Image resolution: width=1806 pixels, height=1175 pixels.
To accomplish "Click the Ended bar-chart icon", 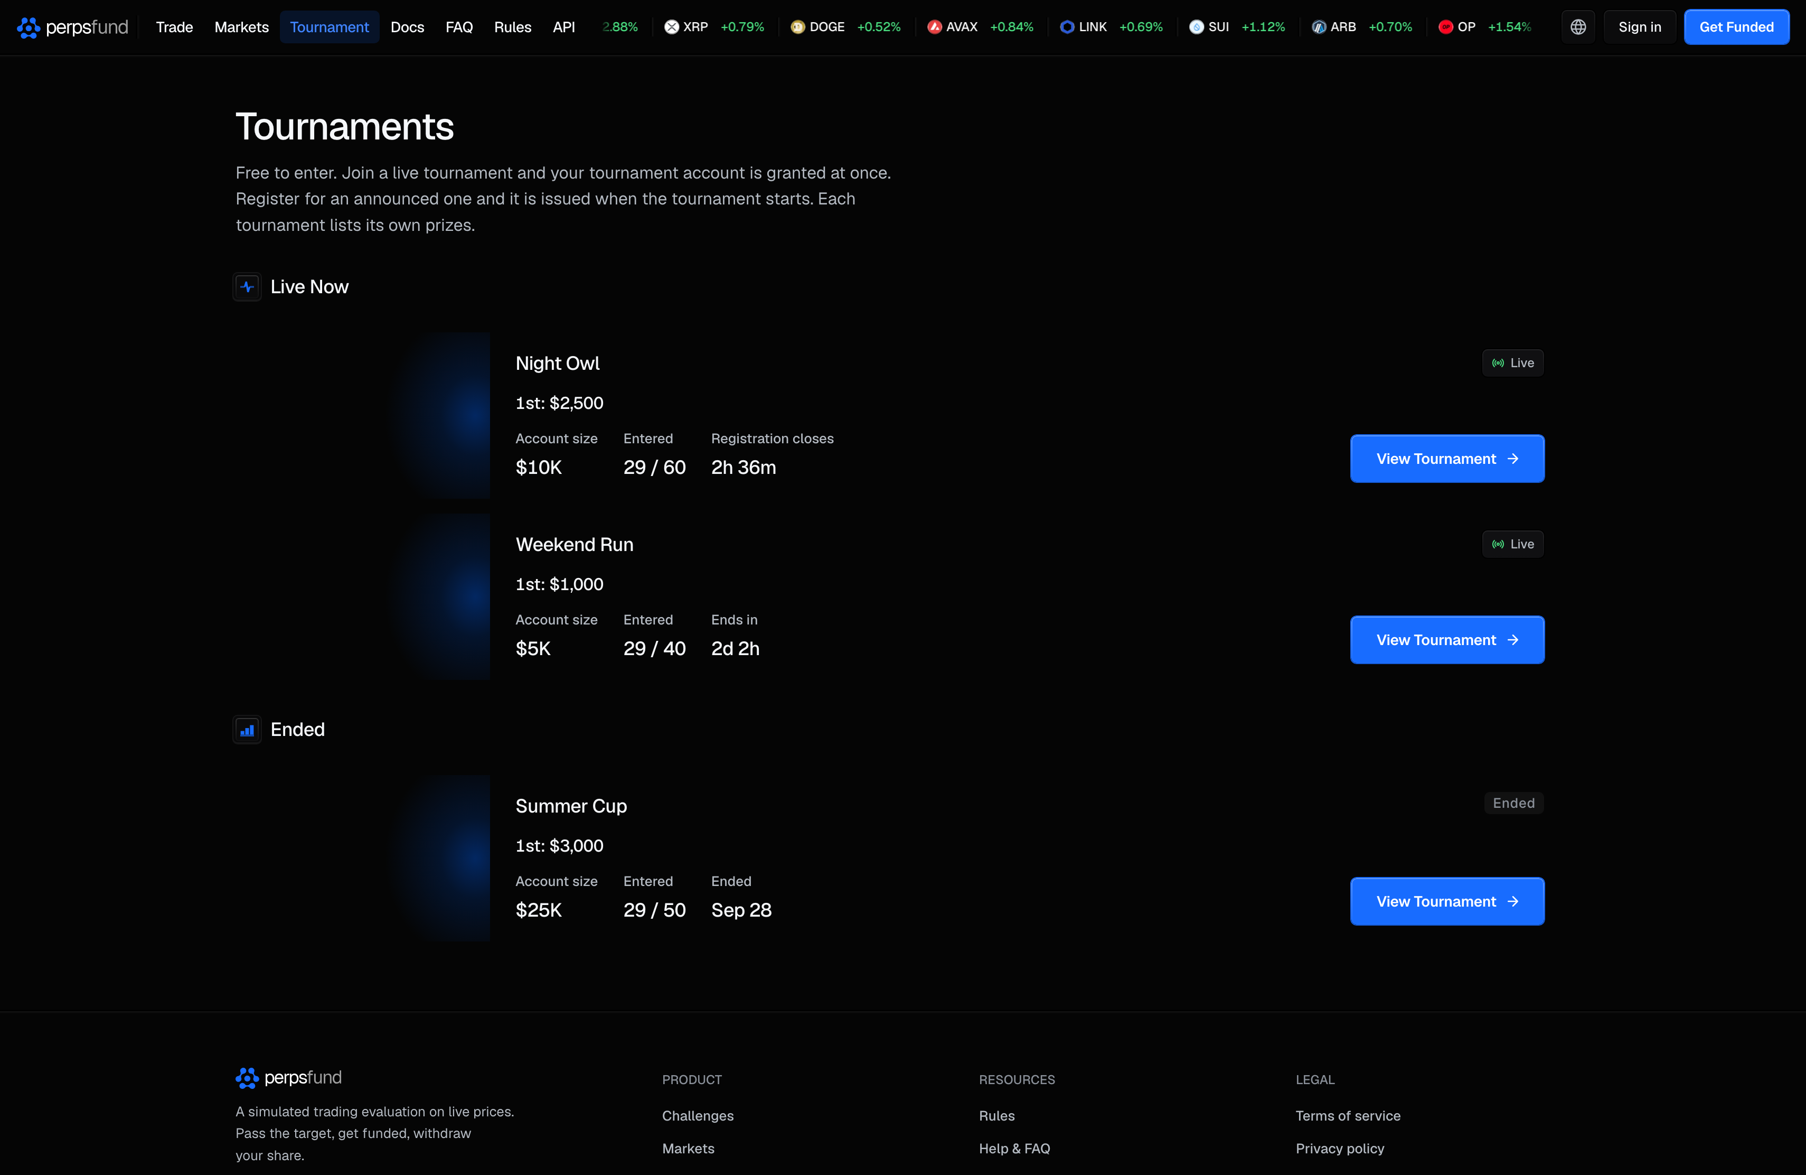I will 247,730.
